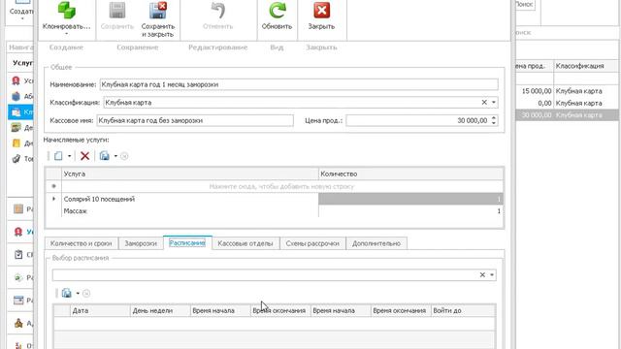Open the Дополнительно tab
The height and width of the screenshot is (349, 621).
pyautogui.click(x=376, y=243)
